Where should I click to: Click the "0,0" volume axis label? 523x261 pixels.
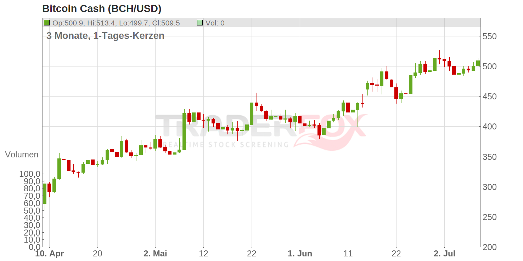click(34, 247)
